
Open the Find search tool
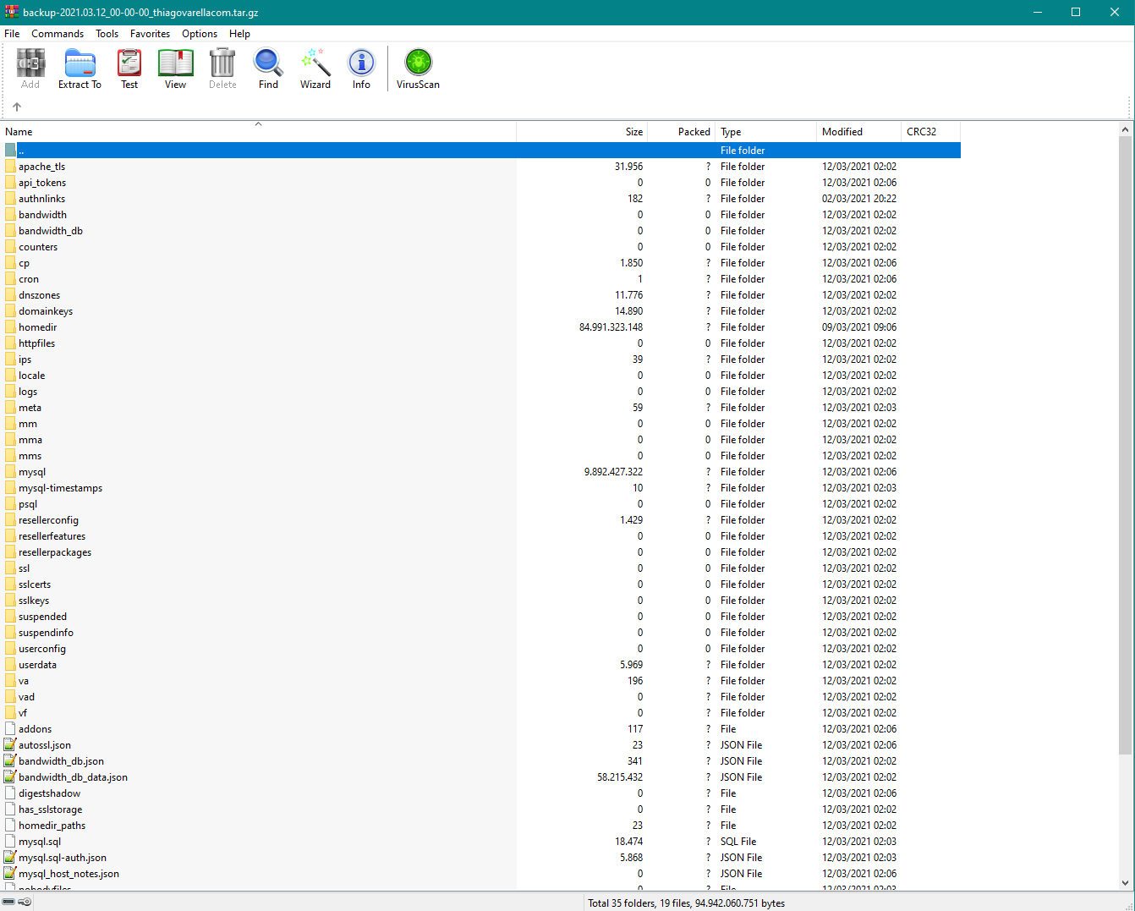[x=268, y=69]
